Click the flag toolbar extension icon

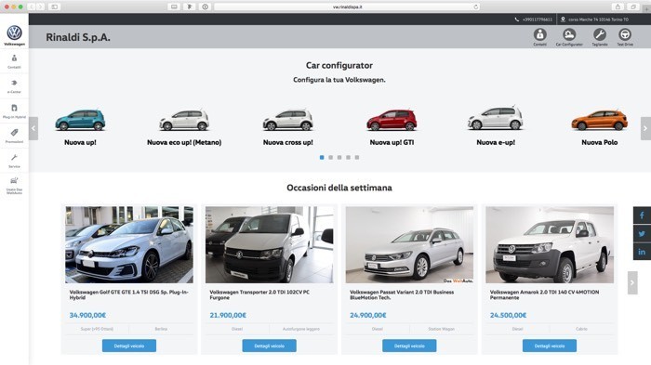190,7
